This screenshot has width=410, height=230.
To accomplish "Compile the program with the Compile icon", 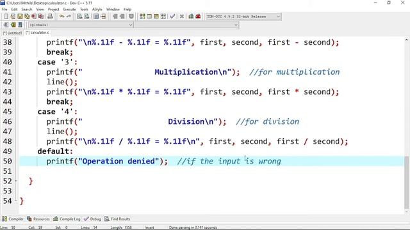I will (142, 17).
